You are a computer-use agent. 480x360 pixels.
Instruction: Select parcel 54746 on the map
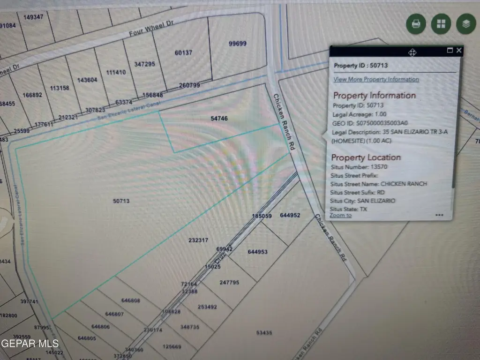219,119
